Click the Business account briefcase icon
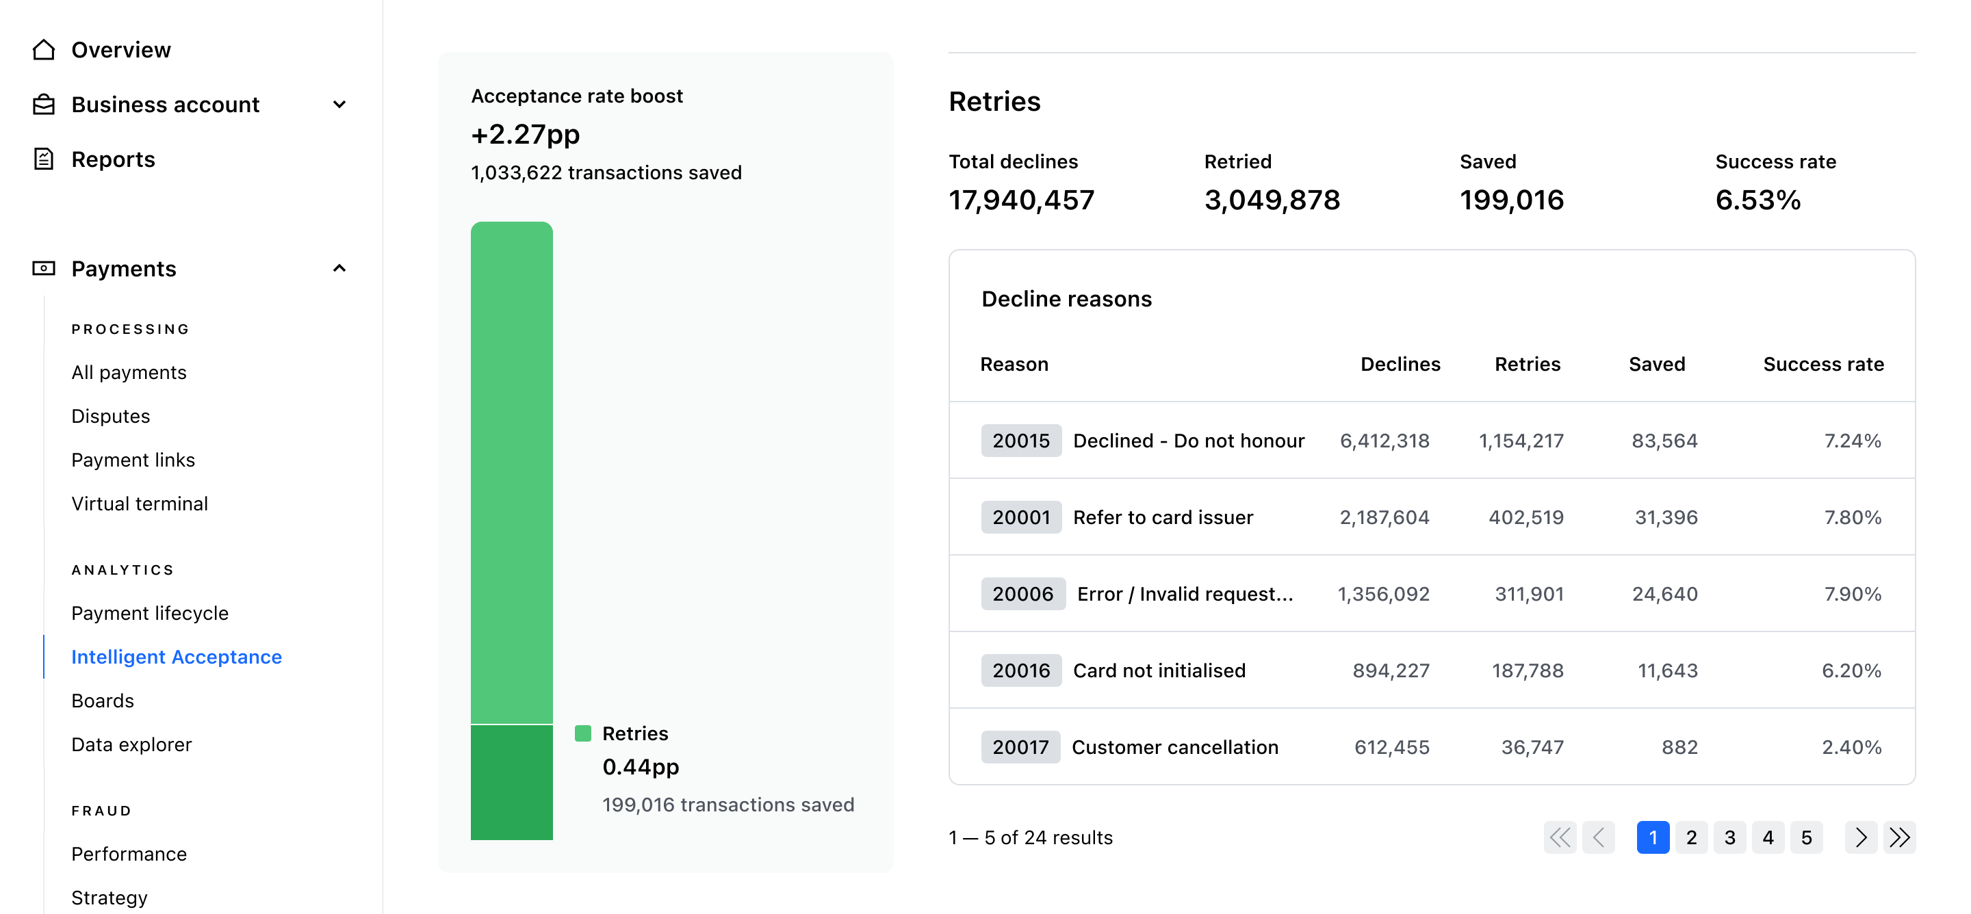The width and height of the screenshot is (1971, 914). coord(44,105)
